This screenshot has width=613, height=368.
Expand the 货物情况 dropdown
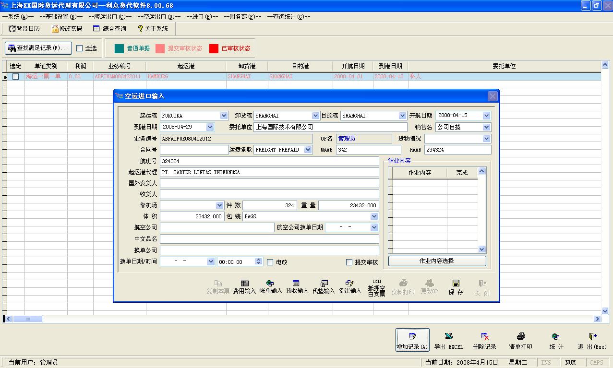486,139
